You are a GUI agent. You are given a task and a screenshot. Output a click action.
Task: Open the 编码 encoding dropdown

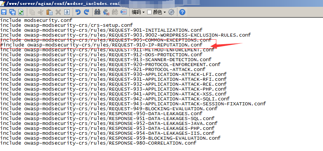click(138, 12)
